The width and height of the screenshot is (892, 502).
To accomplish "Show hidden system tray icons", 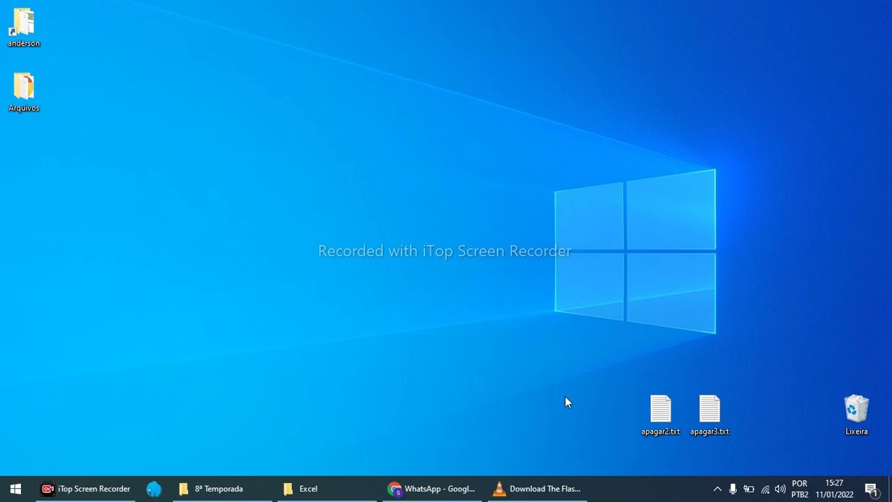I will [717, 489].
